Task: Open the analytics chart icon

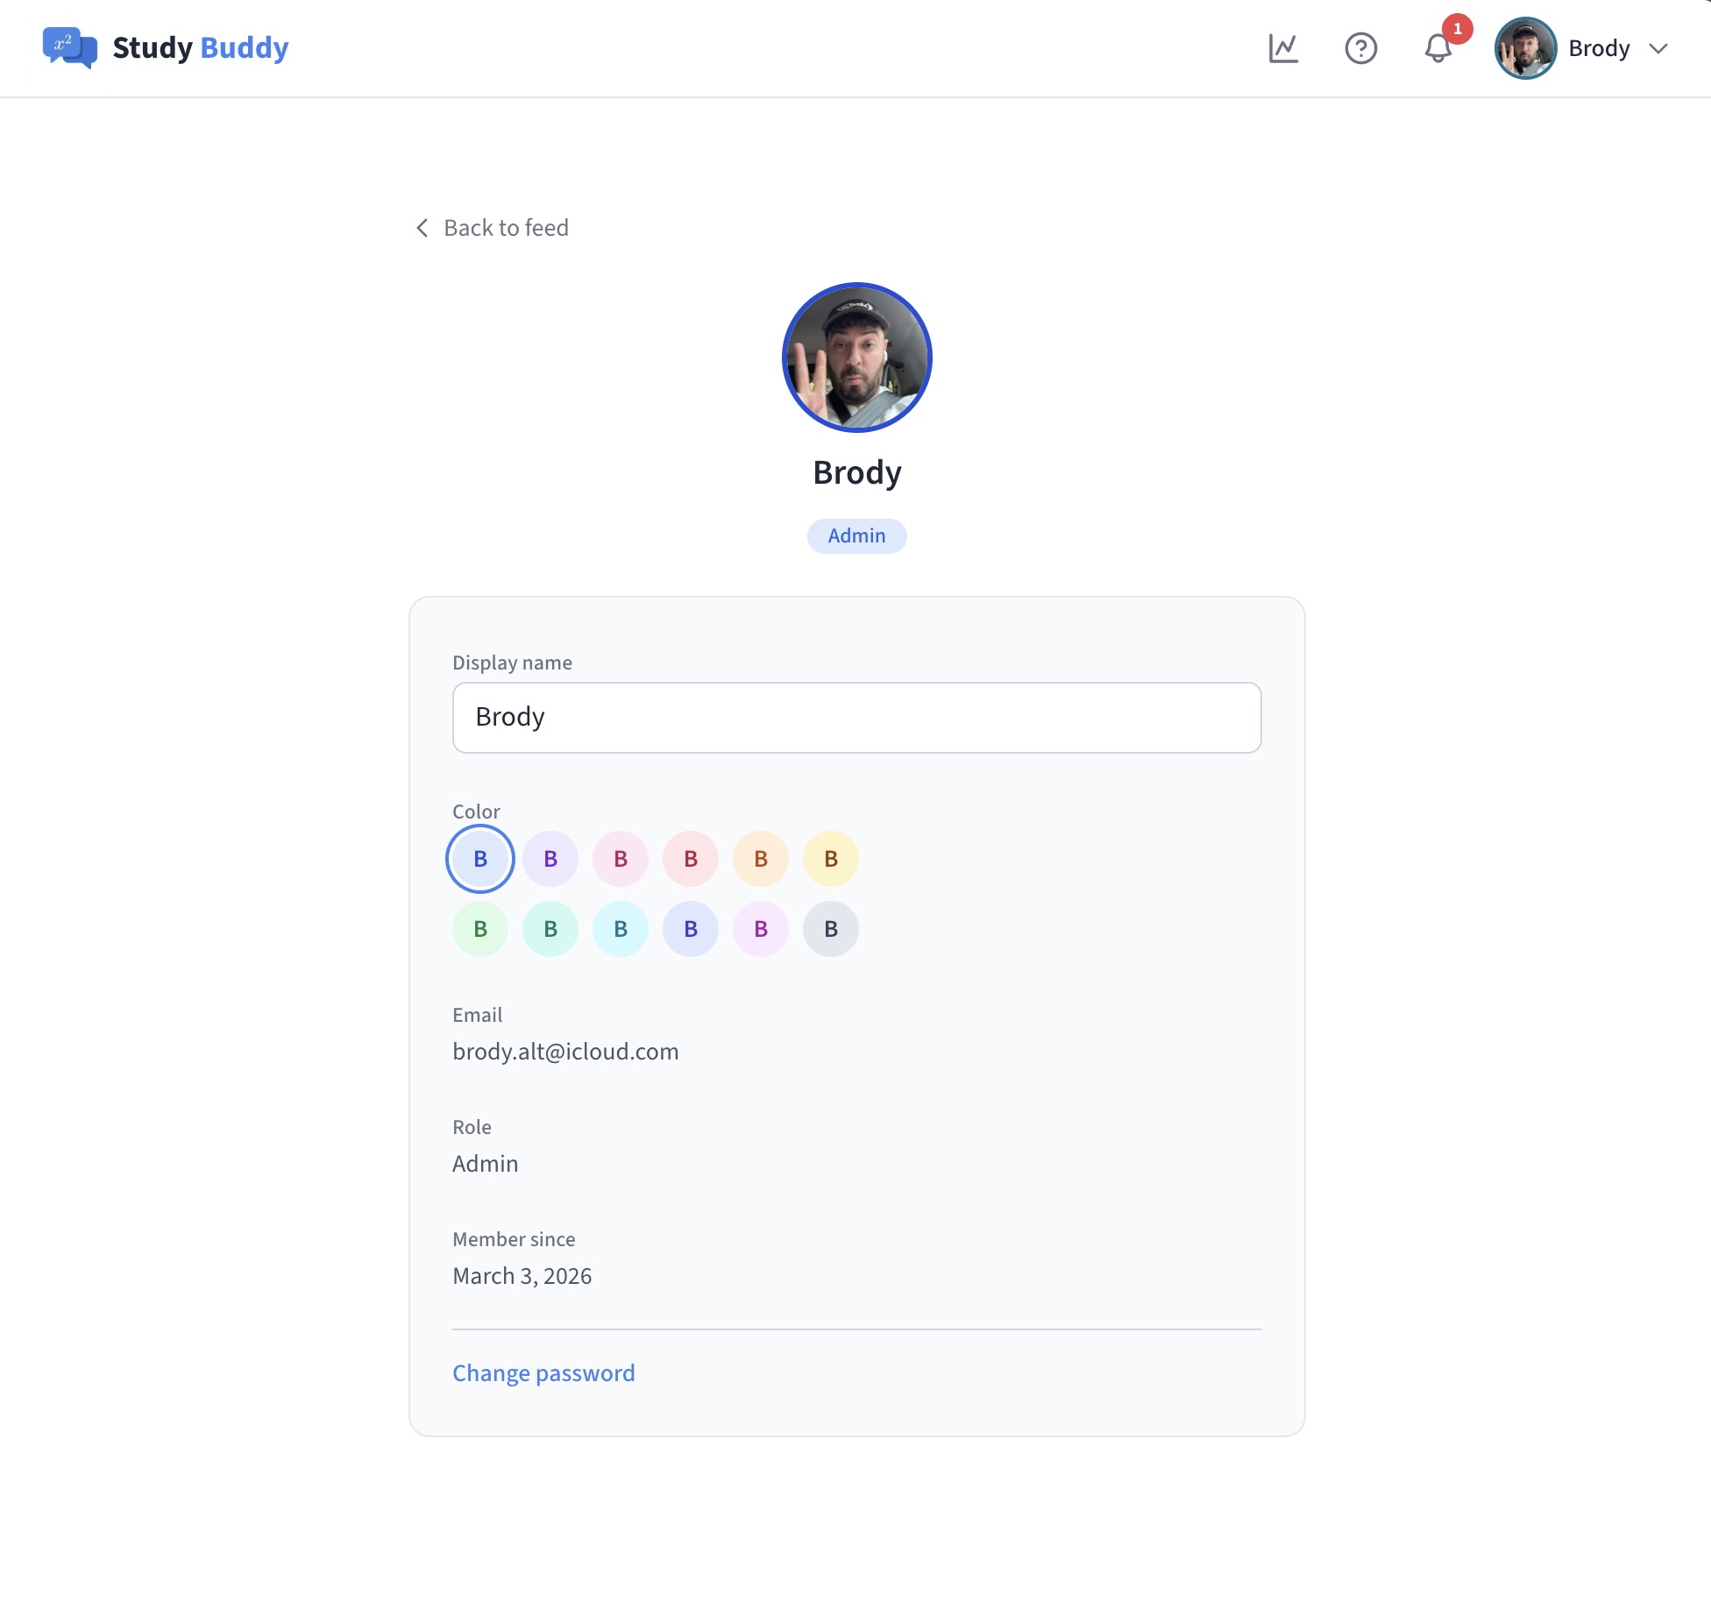Action: click(1283, 48)
